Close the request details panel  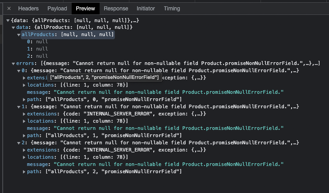coord(9,9)
